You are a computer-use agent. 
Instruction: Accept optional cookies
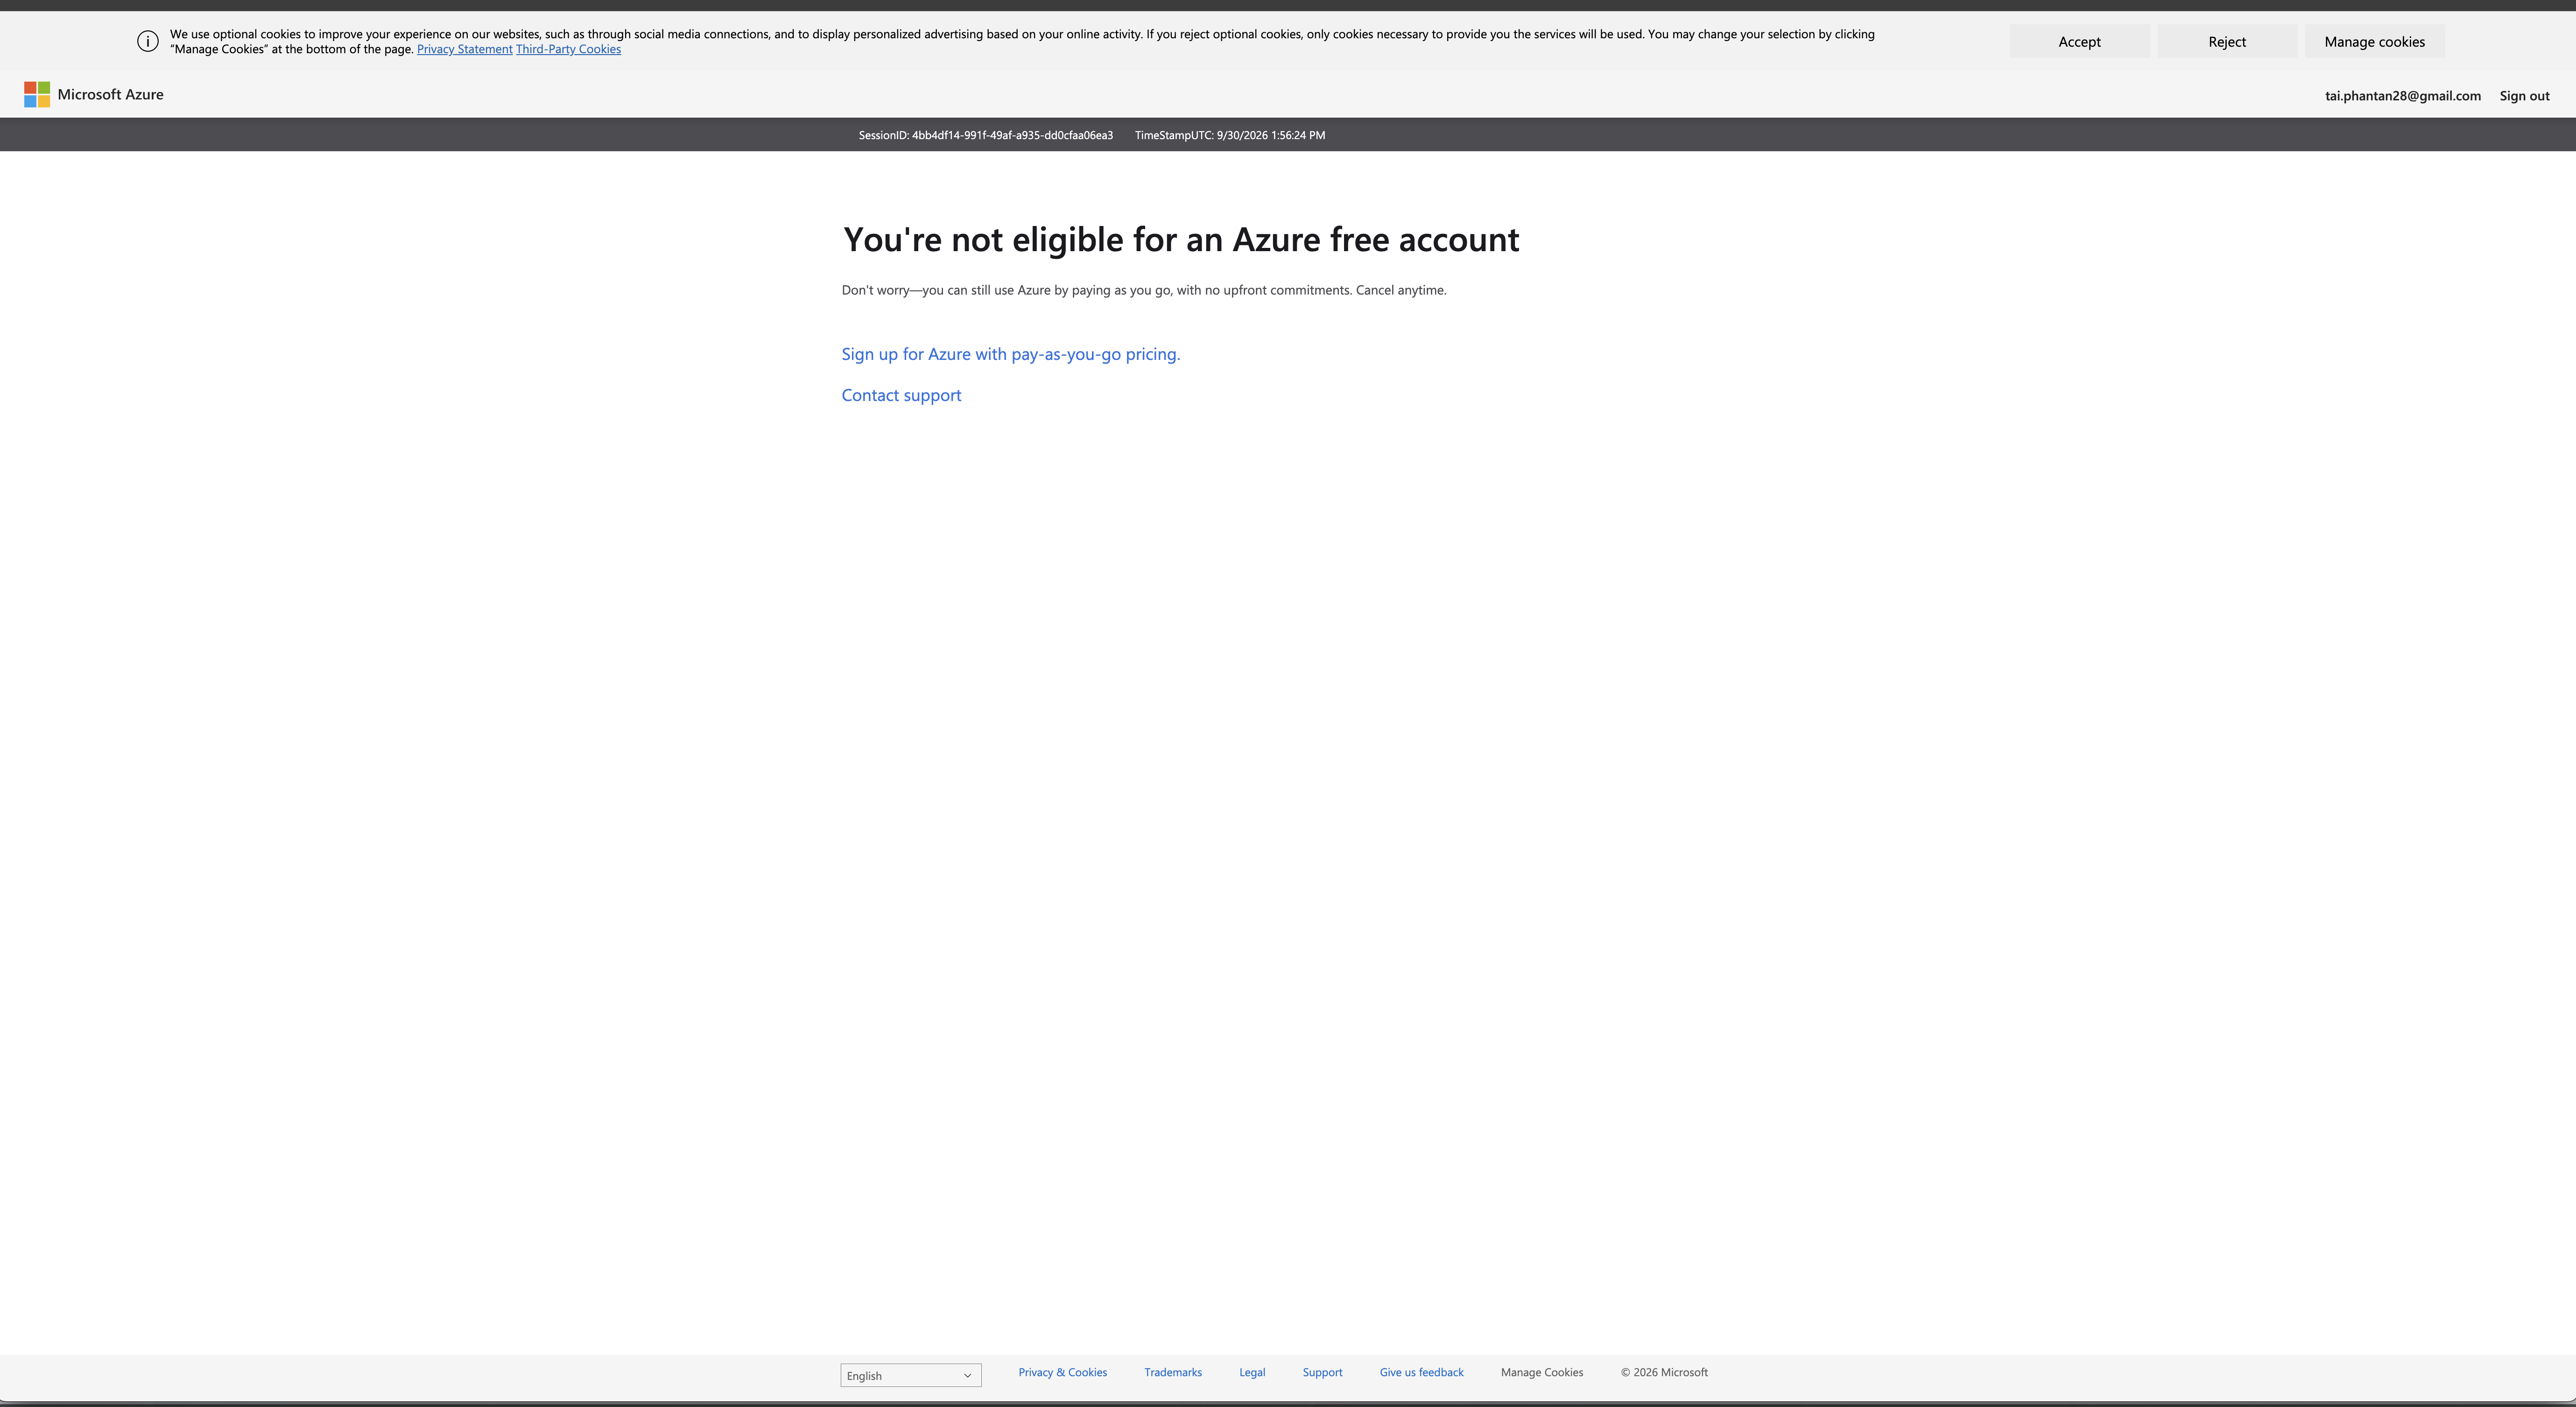(2079, 42)
